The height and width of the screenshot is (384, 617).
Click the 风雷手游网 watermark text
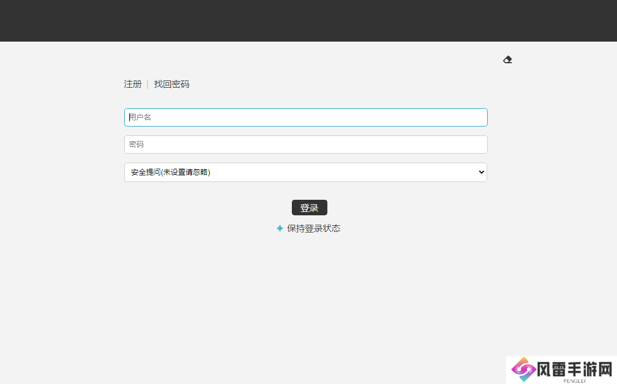coord(574,369)
